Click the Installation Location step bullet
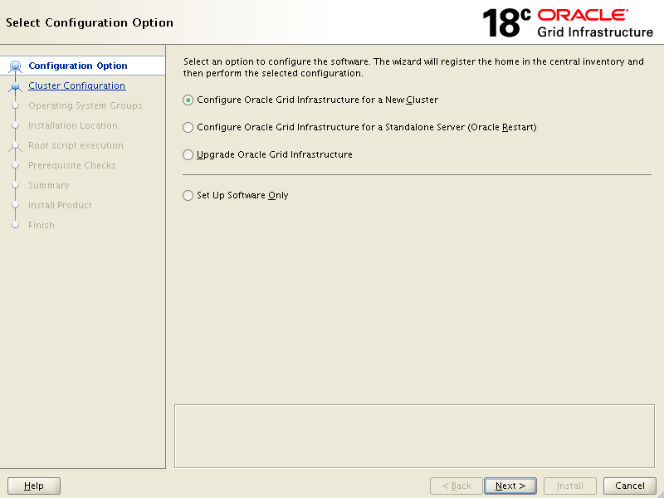This screenshot has width=664, height=498. click(16, 125)
